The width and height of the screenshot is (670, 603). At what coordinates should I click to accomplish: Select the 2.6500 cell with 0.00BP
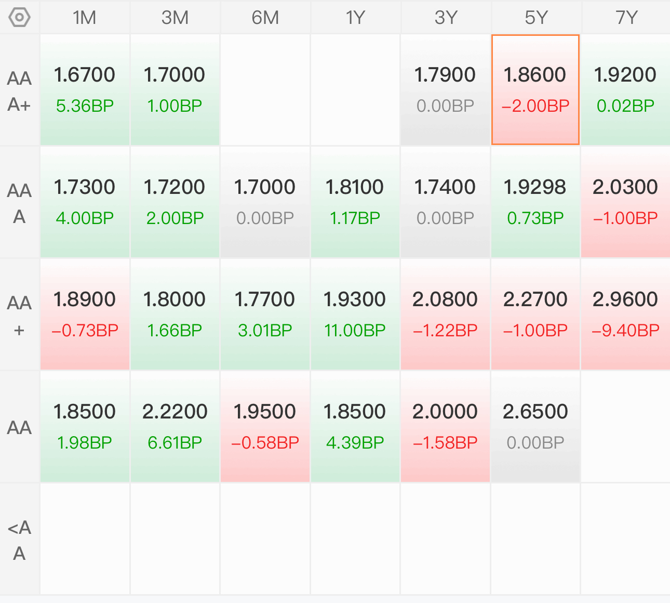click(x=535, y=427)
